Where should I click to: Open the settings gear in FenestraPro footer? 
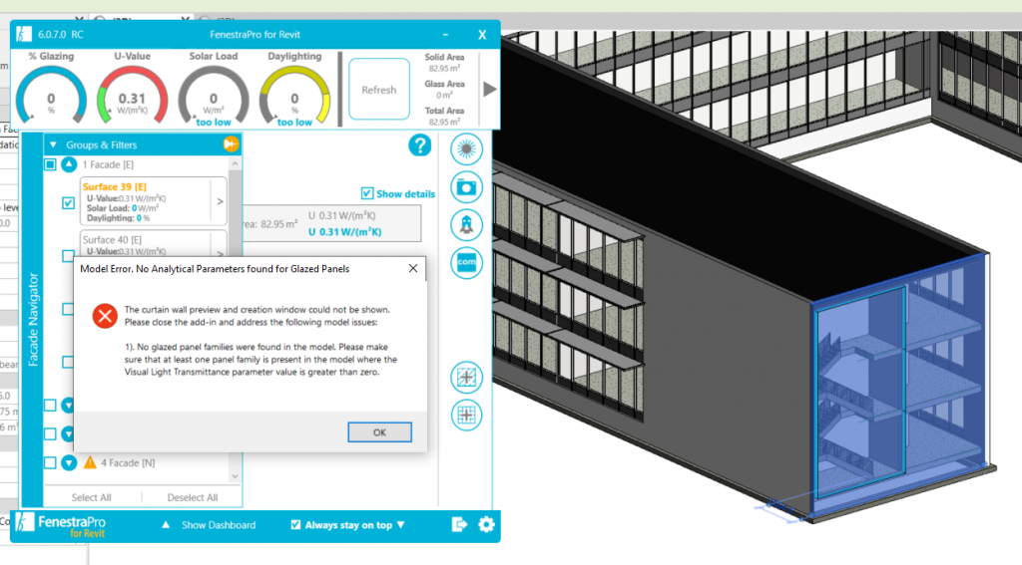(x=486, y=524)
